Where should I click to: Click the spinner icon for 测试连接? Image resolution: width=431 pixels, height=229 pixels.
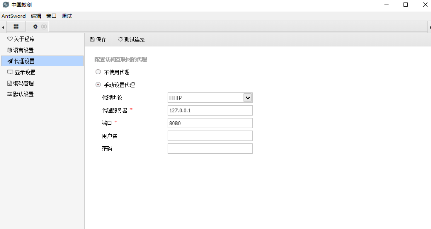tap(120, 39)
